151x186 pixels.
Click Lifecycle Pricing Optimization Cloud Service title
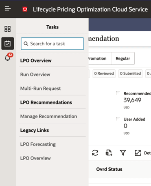90,9
